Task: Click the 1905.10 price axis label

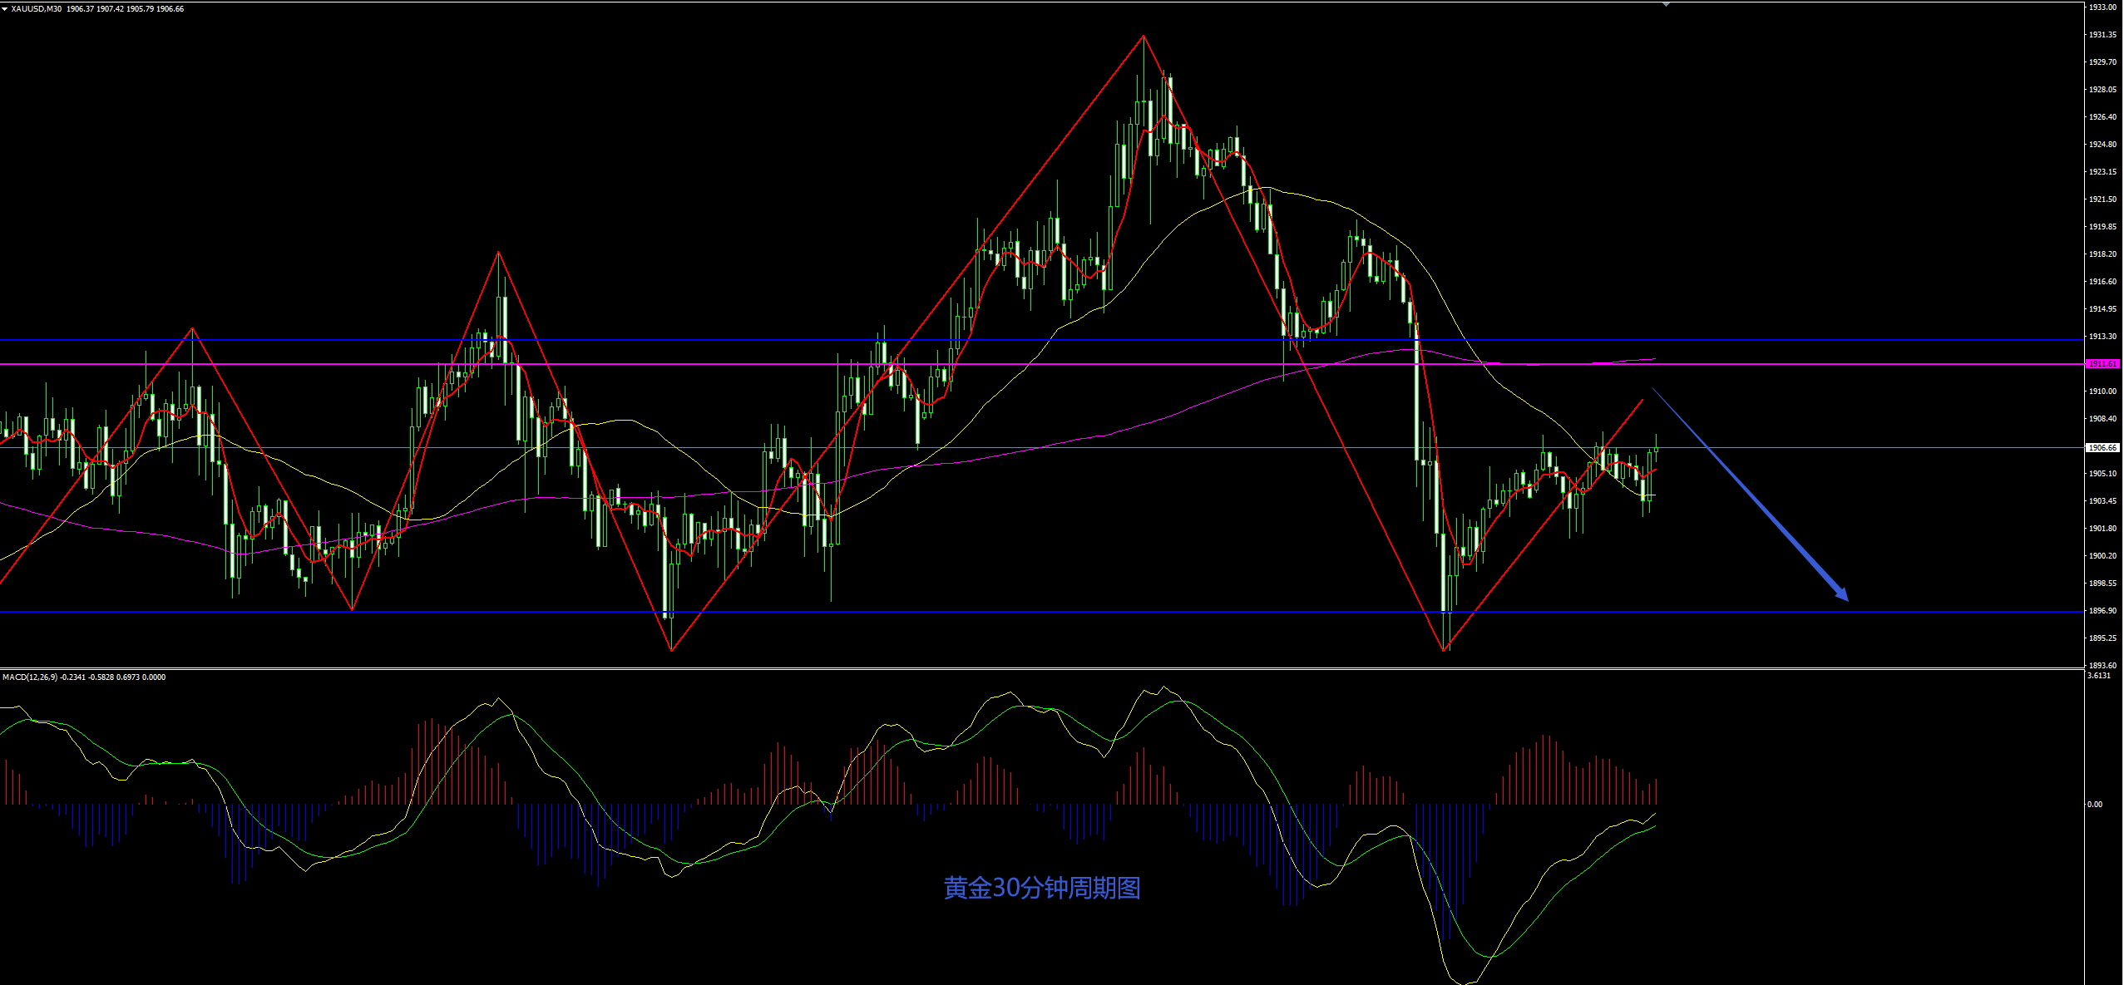Action: pos(2102,474)
